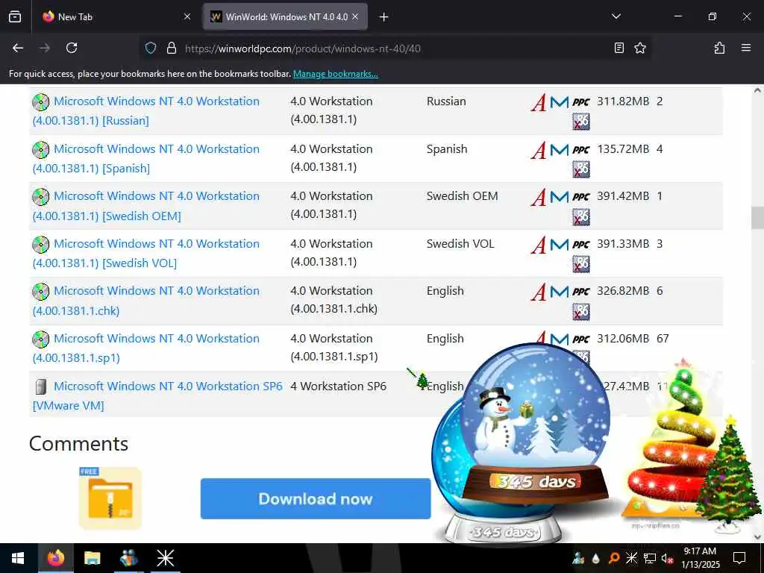The width and height of the screenshot is (764, 573).
Task: Click MIPS icon in Swedish VOL row
Action: [560, 244]
